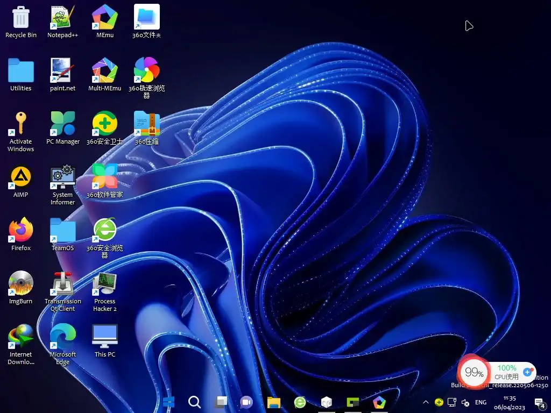Select the Internet Download Manager shortcut
Screen dimensions: 551x413
click(21, 345)
